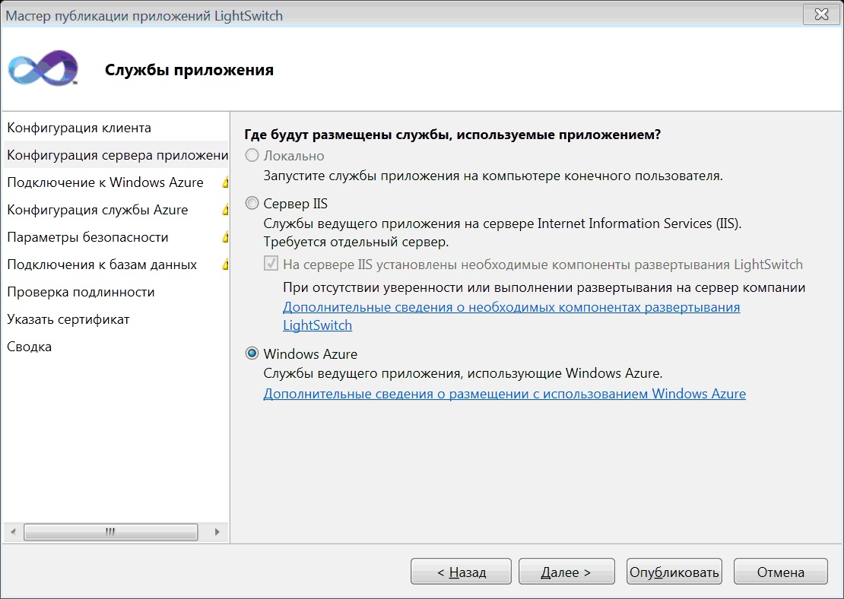Click the sidebar horizontal scrollbar thumb
This screenshot has width=844, height=599.
pyautogui.click(x=111, y=532)
